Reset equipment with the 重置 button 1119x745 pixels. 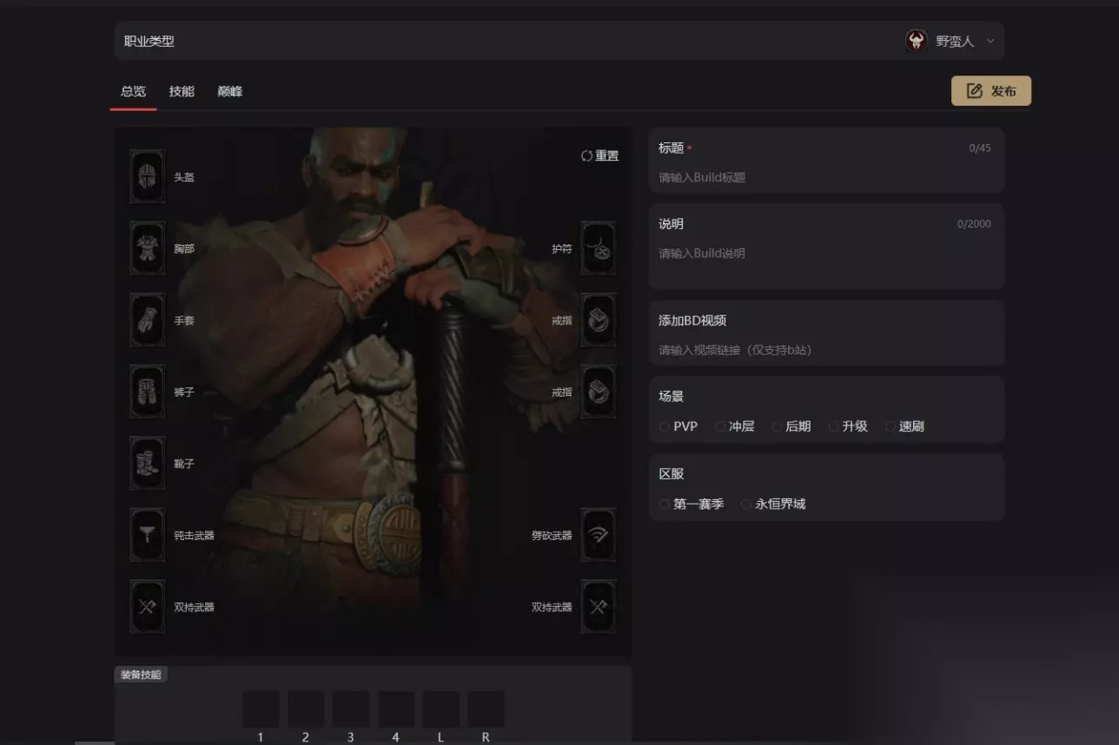click(x=600, y=155)
